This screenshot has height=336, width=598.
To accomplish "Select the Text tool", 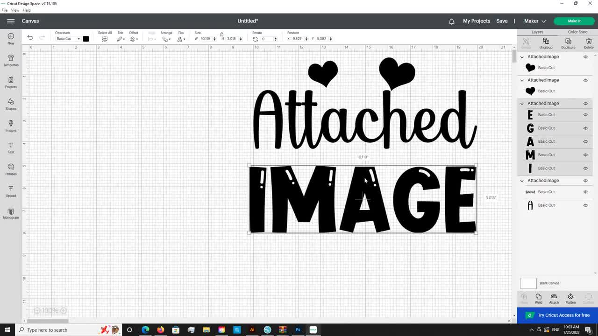I will 11,147.
